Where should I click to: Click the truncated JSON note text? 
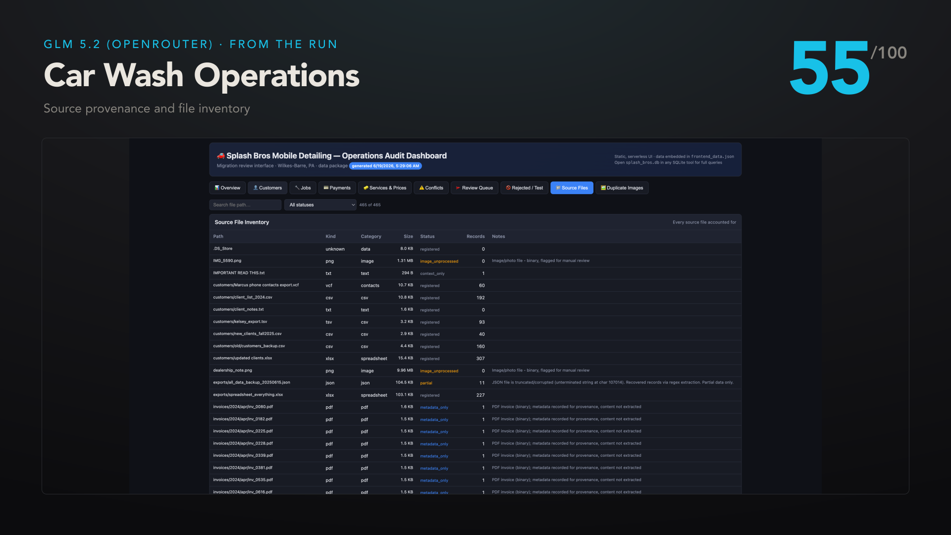coord(612,382)
